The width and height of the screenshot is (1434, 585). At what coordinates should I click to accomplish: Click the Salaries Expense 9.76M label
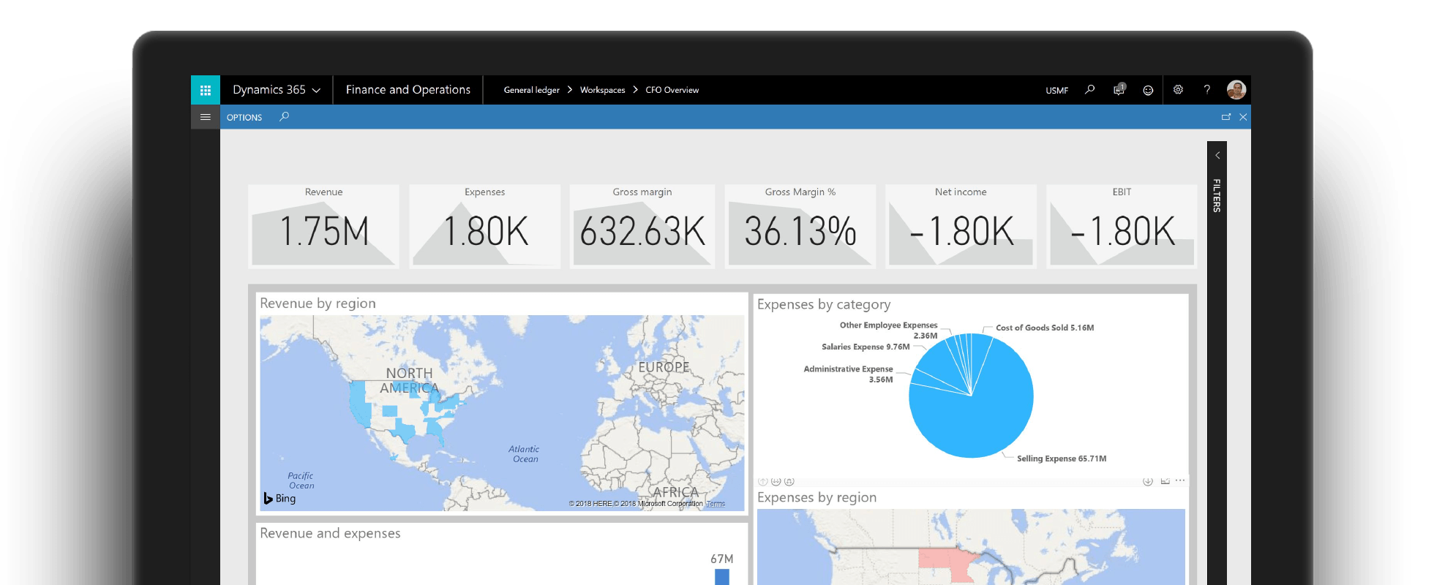point(866,347)
